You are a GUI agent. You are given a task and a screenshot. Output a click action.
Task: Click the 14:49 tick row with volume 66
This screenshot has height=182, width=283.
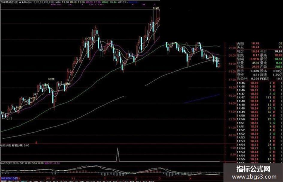(x=260, y=112)
